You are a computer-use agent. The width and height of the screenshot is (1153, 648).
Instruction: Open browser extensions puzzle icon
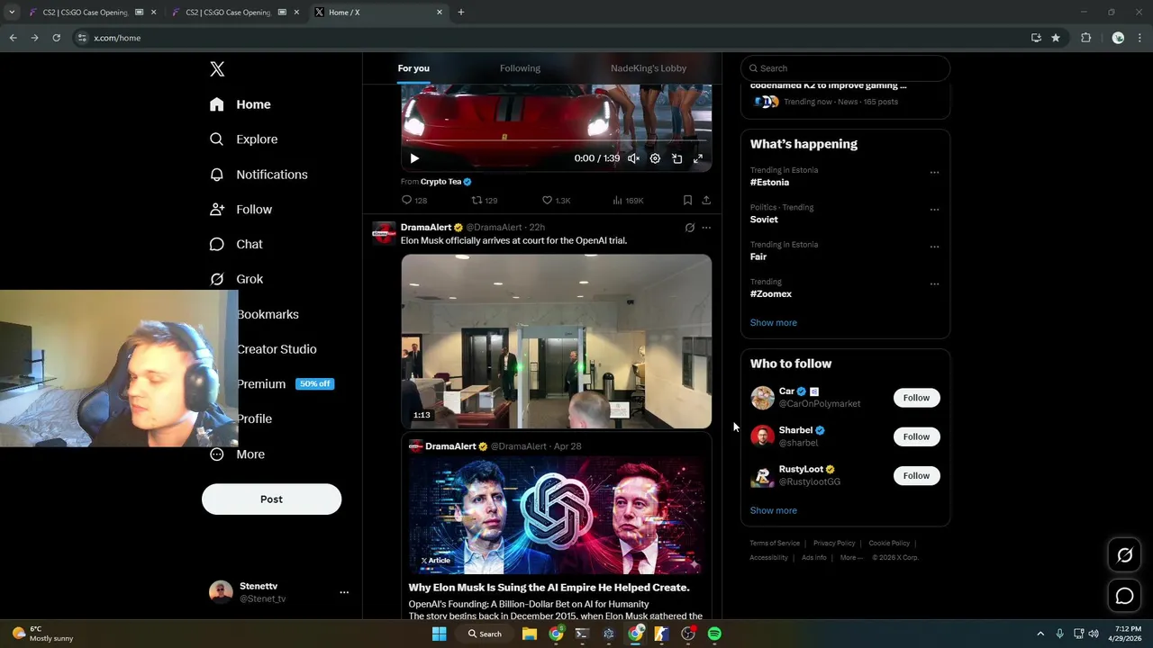click(x=1085, y=38)
